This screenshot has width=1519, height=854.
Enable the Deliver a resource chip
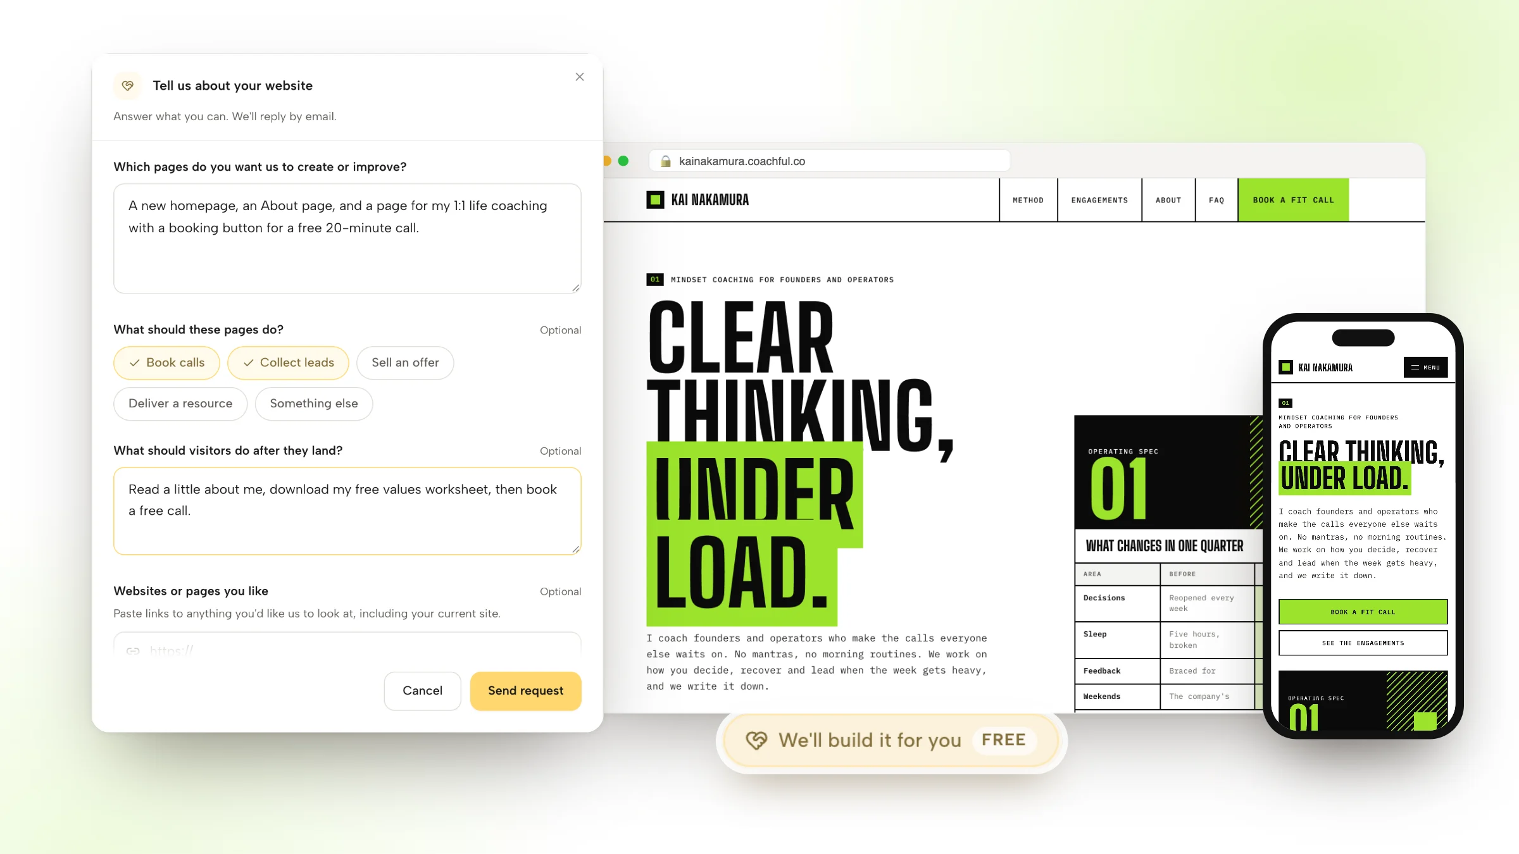[x=180, y=404]
